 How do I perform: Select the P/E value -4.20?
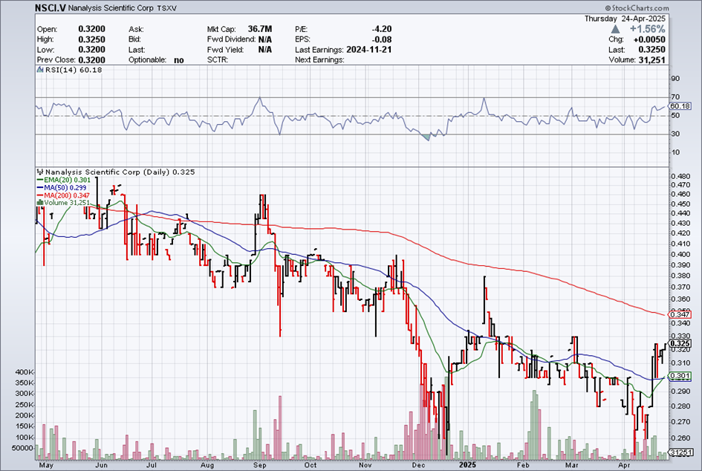point(381,29)
